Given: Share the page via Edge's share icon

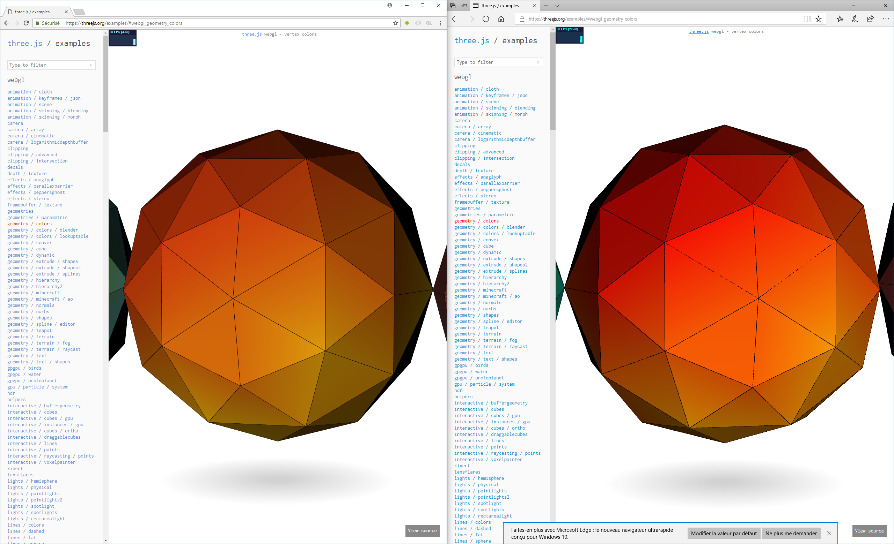Looking at the screenshot, I should click(870, 19).
